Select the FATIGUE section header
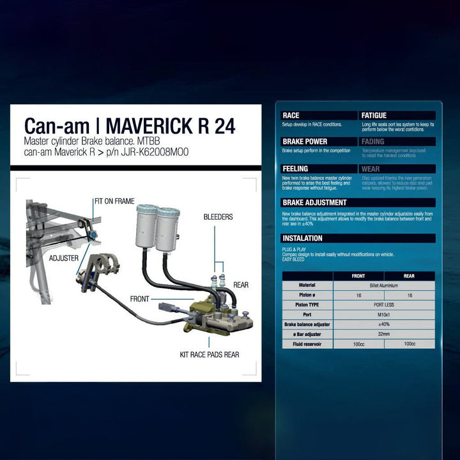460x460 pixels. [374, 116]
